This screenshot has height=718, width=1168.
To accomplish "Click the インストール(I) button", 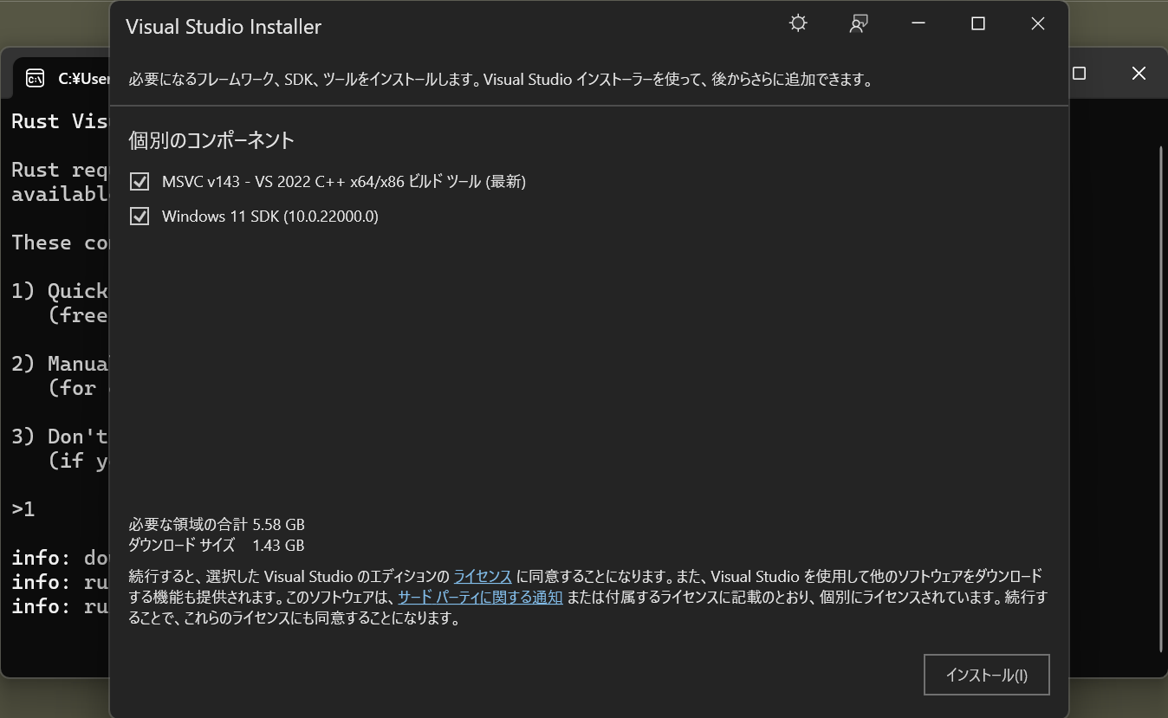I will pos(987,675).
